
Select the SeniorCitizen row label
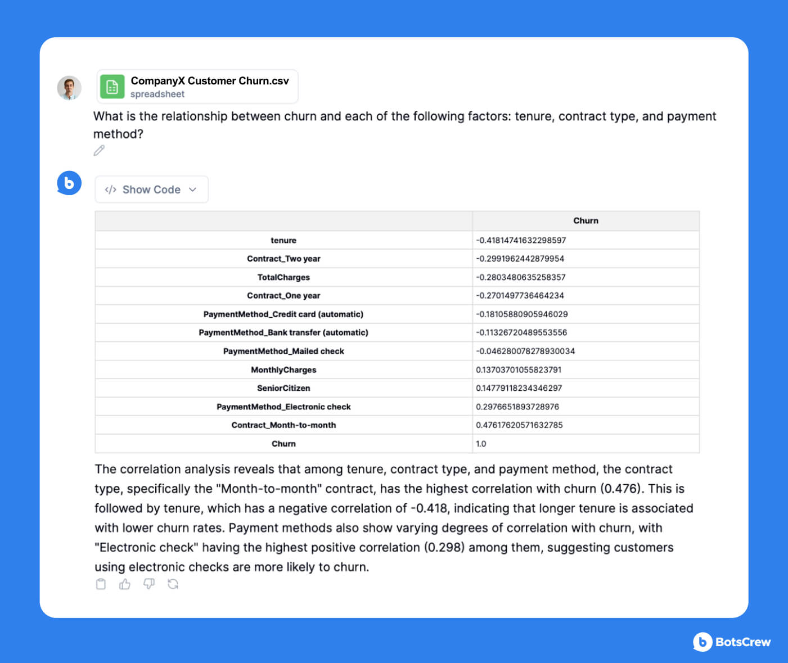tap(283, 388)
